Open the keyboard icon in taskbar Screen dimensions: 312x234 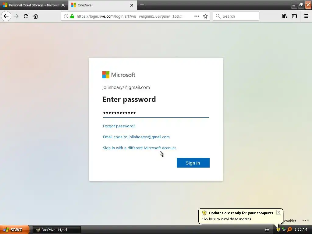click(x=267, y=230)
